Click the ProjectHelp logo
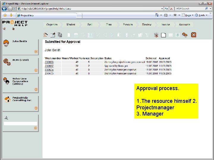This screenshot has height=160, width=214. click(x=15, y=23)
